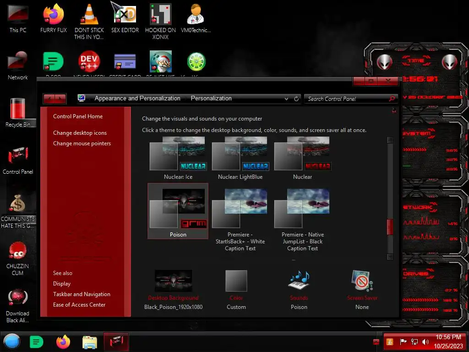The width and height of the screenshot is (469, 352).
Task: Select the lime slice desktop icon
Action: click(196, 62)
